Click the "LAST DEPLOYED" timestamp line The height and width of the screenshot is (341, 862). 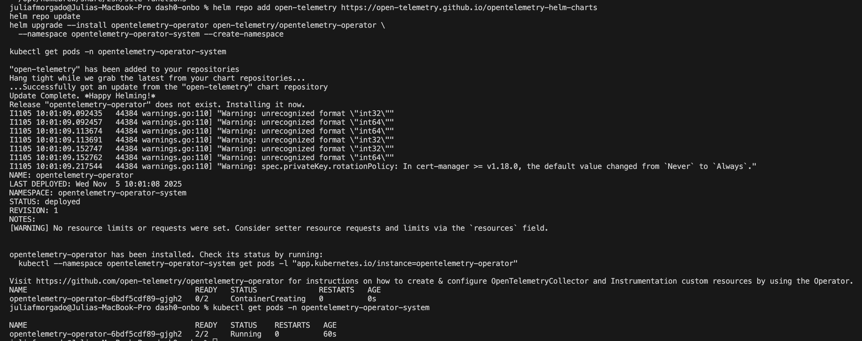coord(95,184)
